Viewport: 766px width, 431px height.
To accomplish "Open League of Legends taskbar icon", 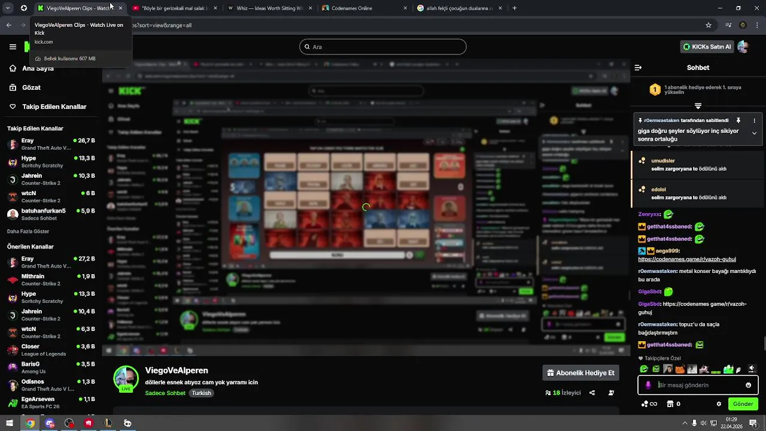I will (108, 423).
